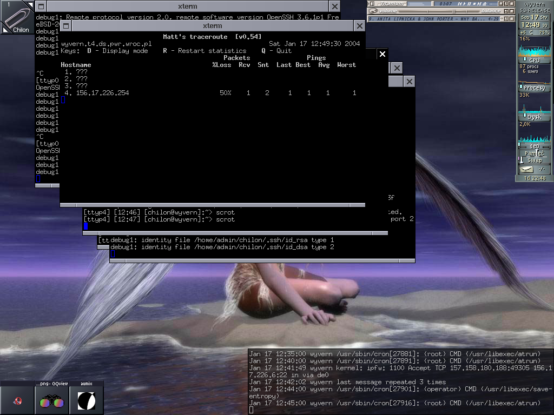Click the mail envelope icon in system monitor

click(x=526, y=170)
